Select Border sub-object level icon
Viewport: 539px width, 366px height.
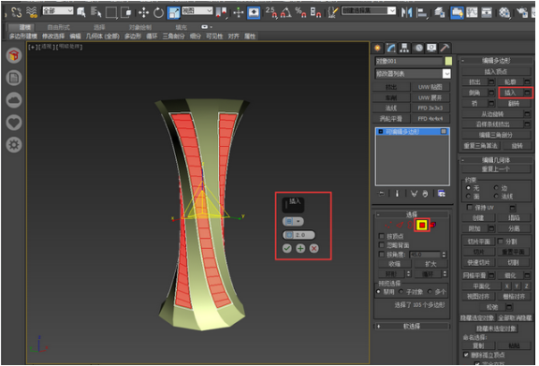click(x=410, y=226)
